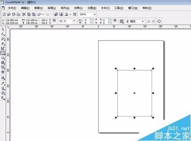The width and height of the screenshot is (191, 141).
Task: Click the bottom-right selection handle of rectangle
Action: point(153,118)
